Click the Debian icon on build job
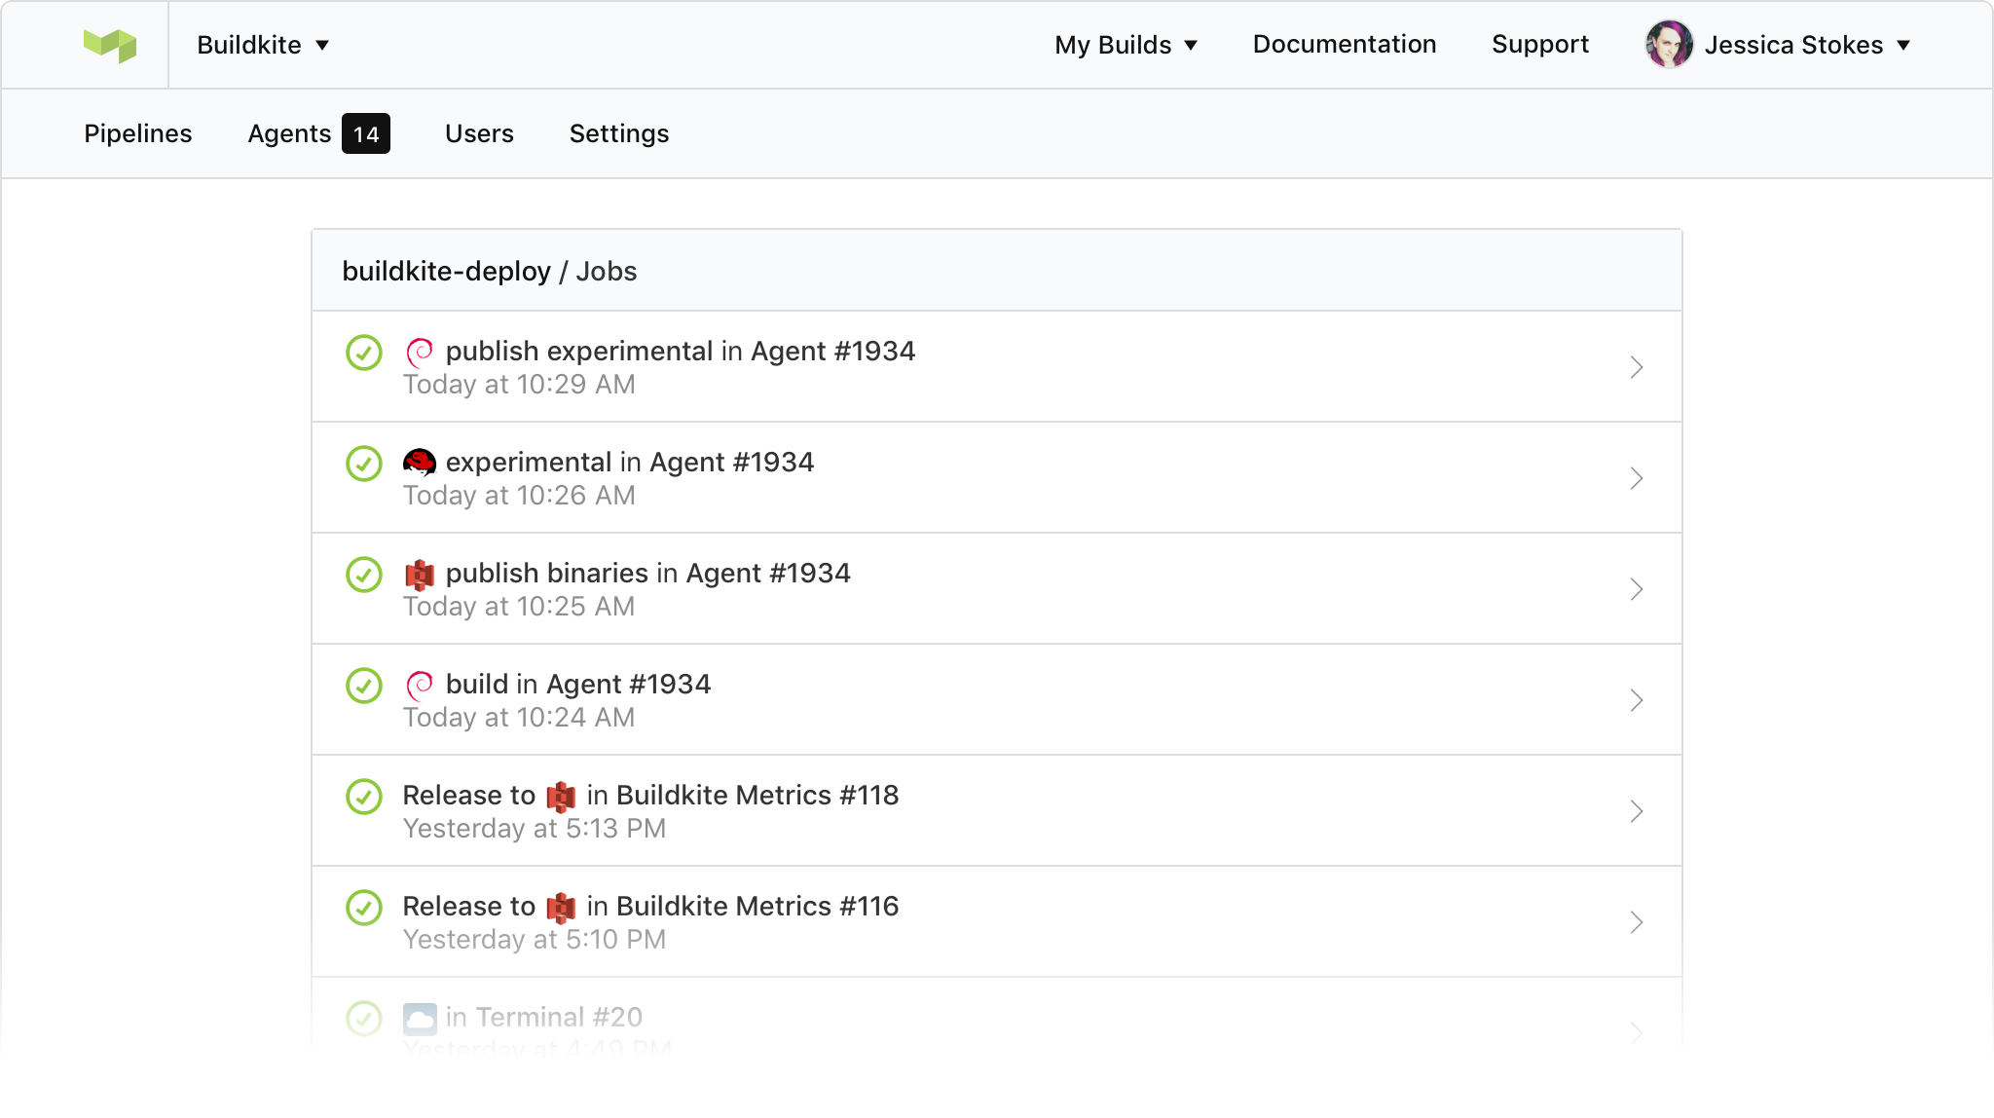Screen dimensions: 1994x1118 (x=420, y=685)
